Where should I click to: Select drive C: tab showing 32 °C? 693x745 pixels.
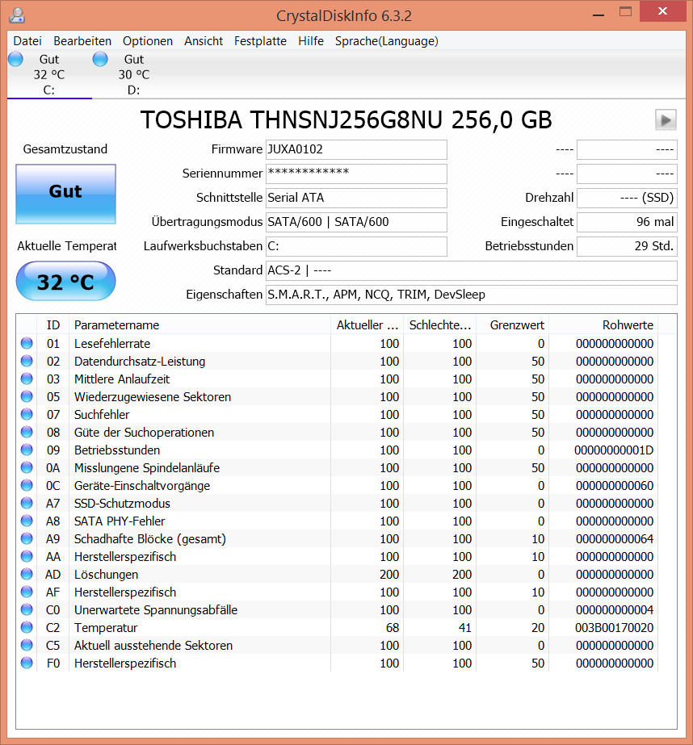49,74
